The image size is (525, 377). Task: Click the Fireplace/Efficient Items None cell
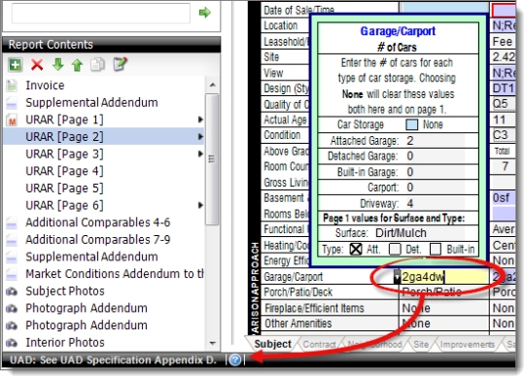(443, 308)
